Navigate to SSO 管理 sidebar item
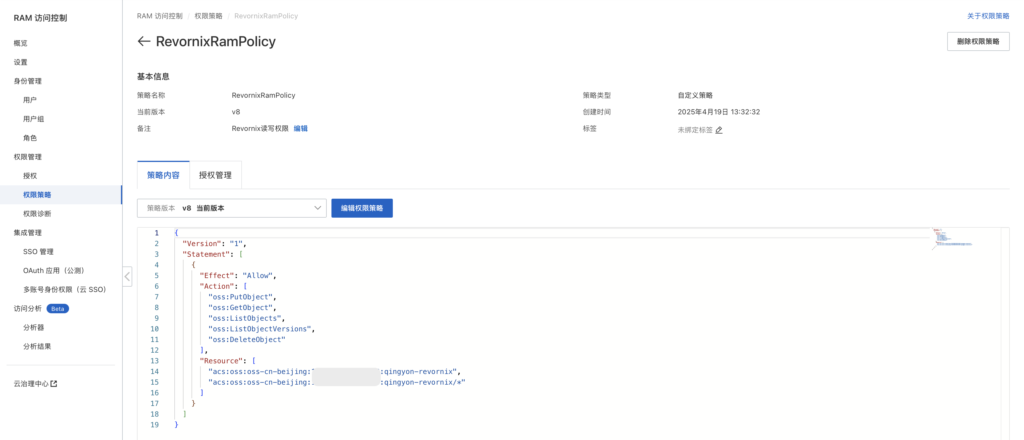1024x440 pixels. pos(38,251)
